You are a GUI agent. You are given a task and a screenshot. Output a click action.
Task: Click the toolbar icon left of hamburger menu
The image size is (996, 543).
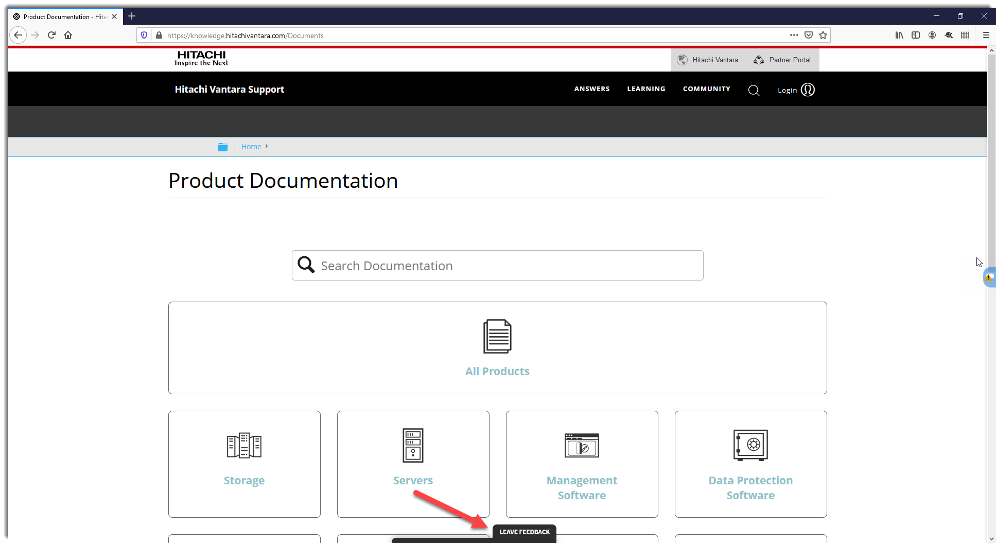pos(965,35)
